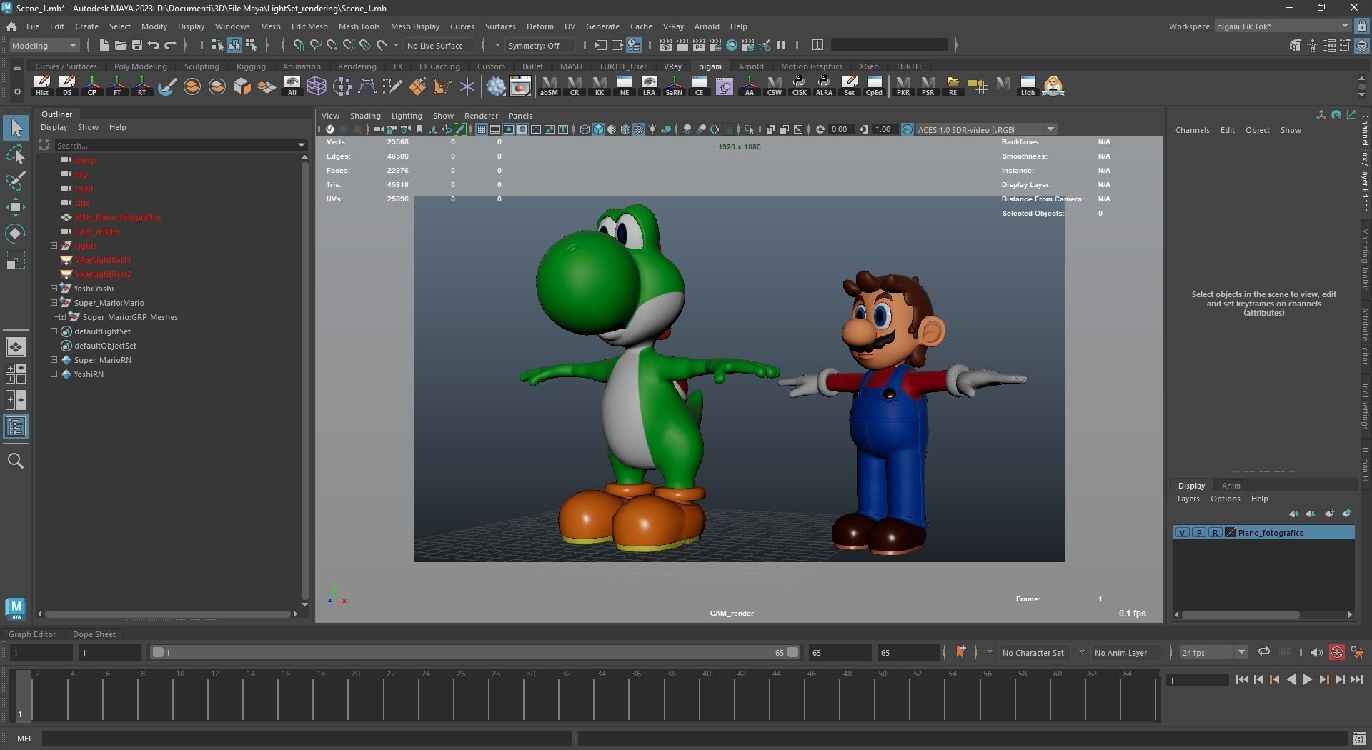This screenshot has height=750, width=1372.
Task: Toggle the color management ON button
Action: 908,129
